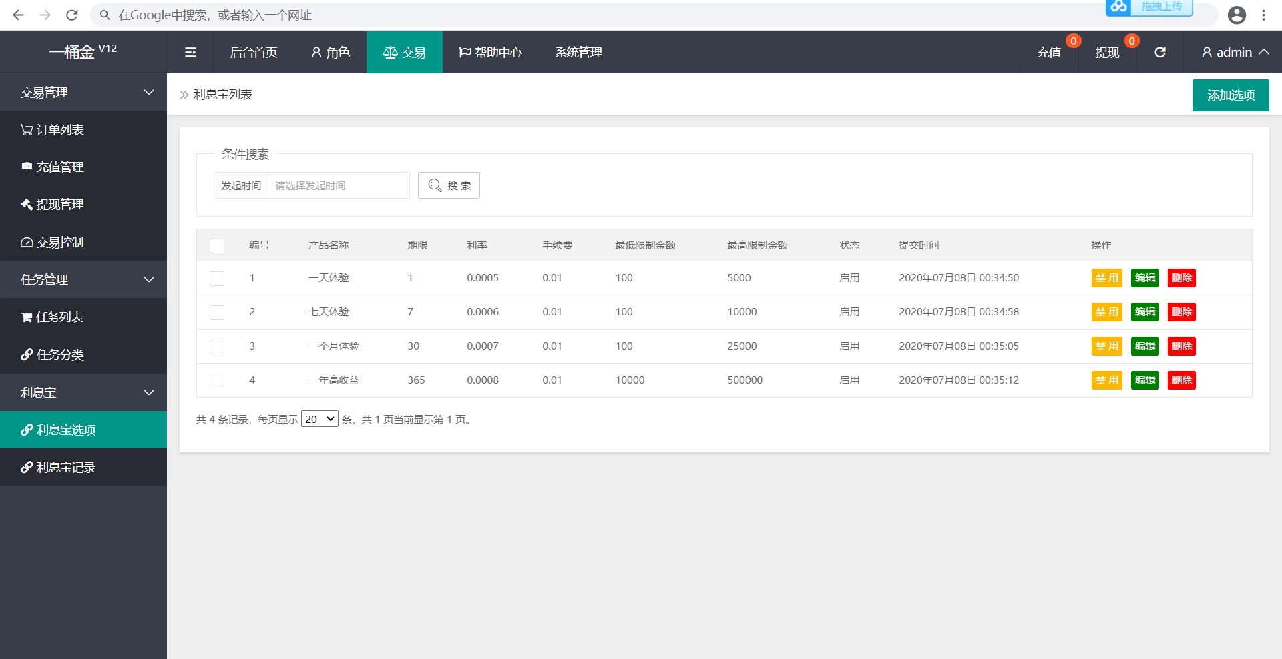Image resolution: width=1282 pixels, height=659 pixels.
Task: Select the 交易 top navigation tab
Action: (405, 52)
